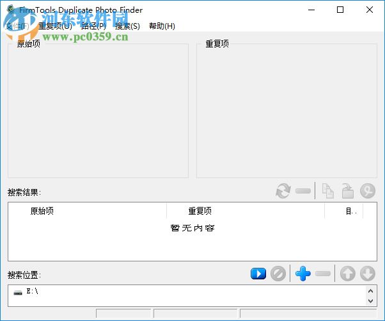Viewport: 385px width, 321px height.
Task: Start search with the blue play button
Action: coord(258,274)
